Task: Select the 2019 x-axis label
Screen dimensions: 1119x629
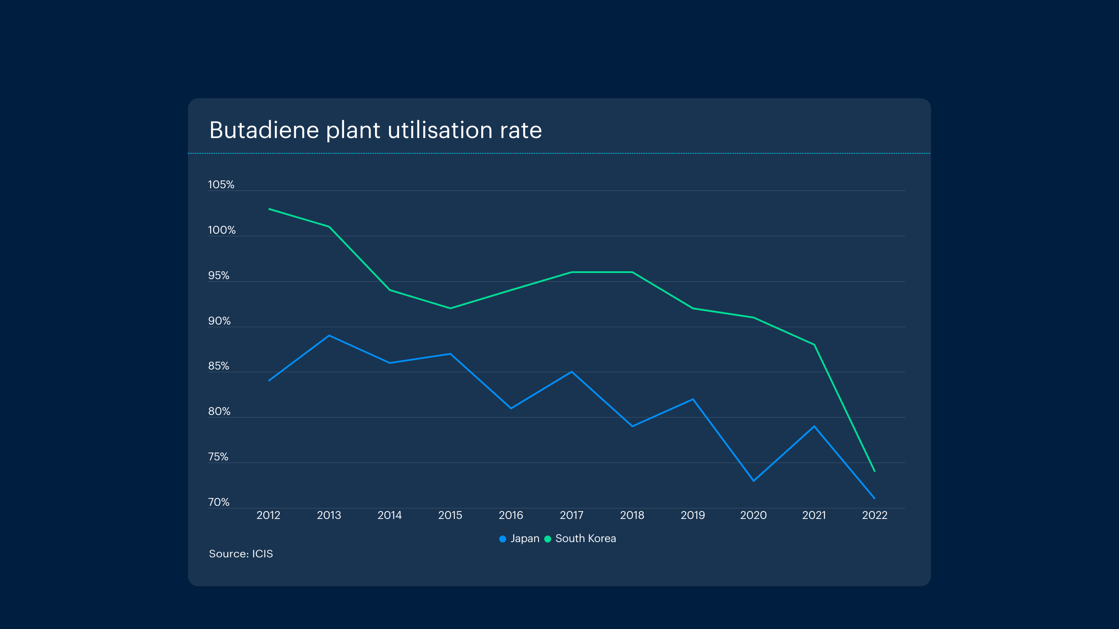Action: click(x=693, y=515)
